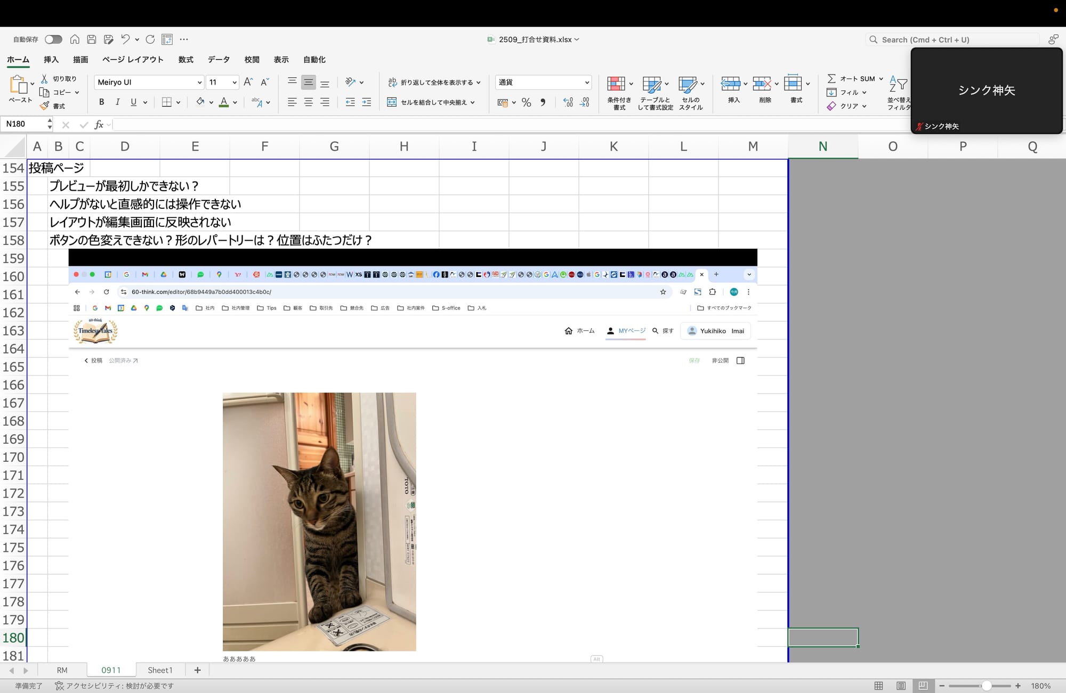Screen dimensions: 1066x693
Task: Switch to Sheet1 worksheet tab
Action: pyautogui.click(x=160, y=670)
